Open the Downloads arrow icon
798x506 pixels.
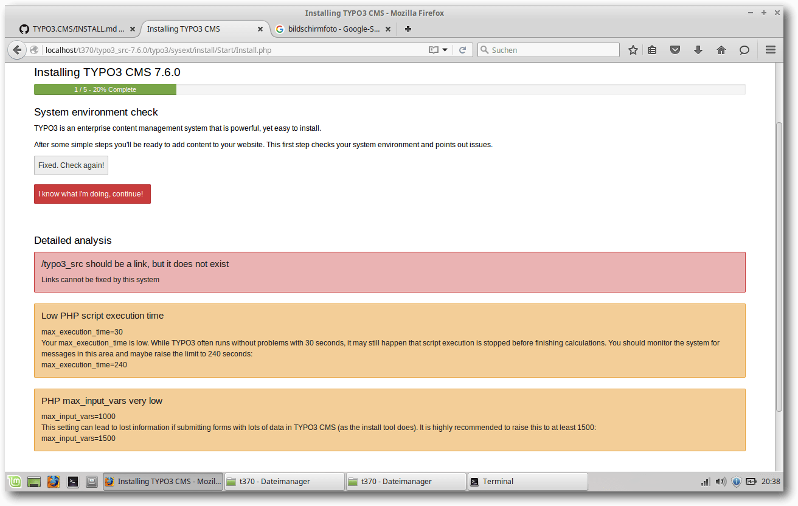(698, 50)
